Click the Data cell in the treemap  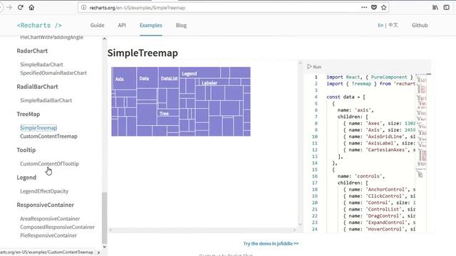point(147,78)
